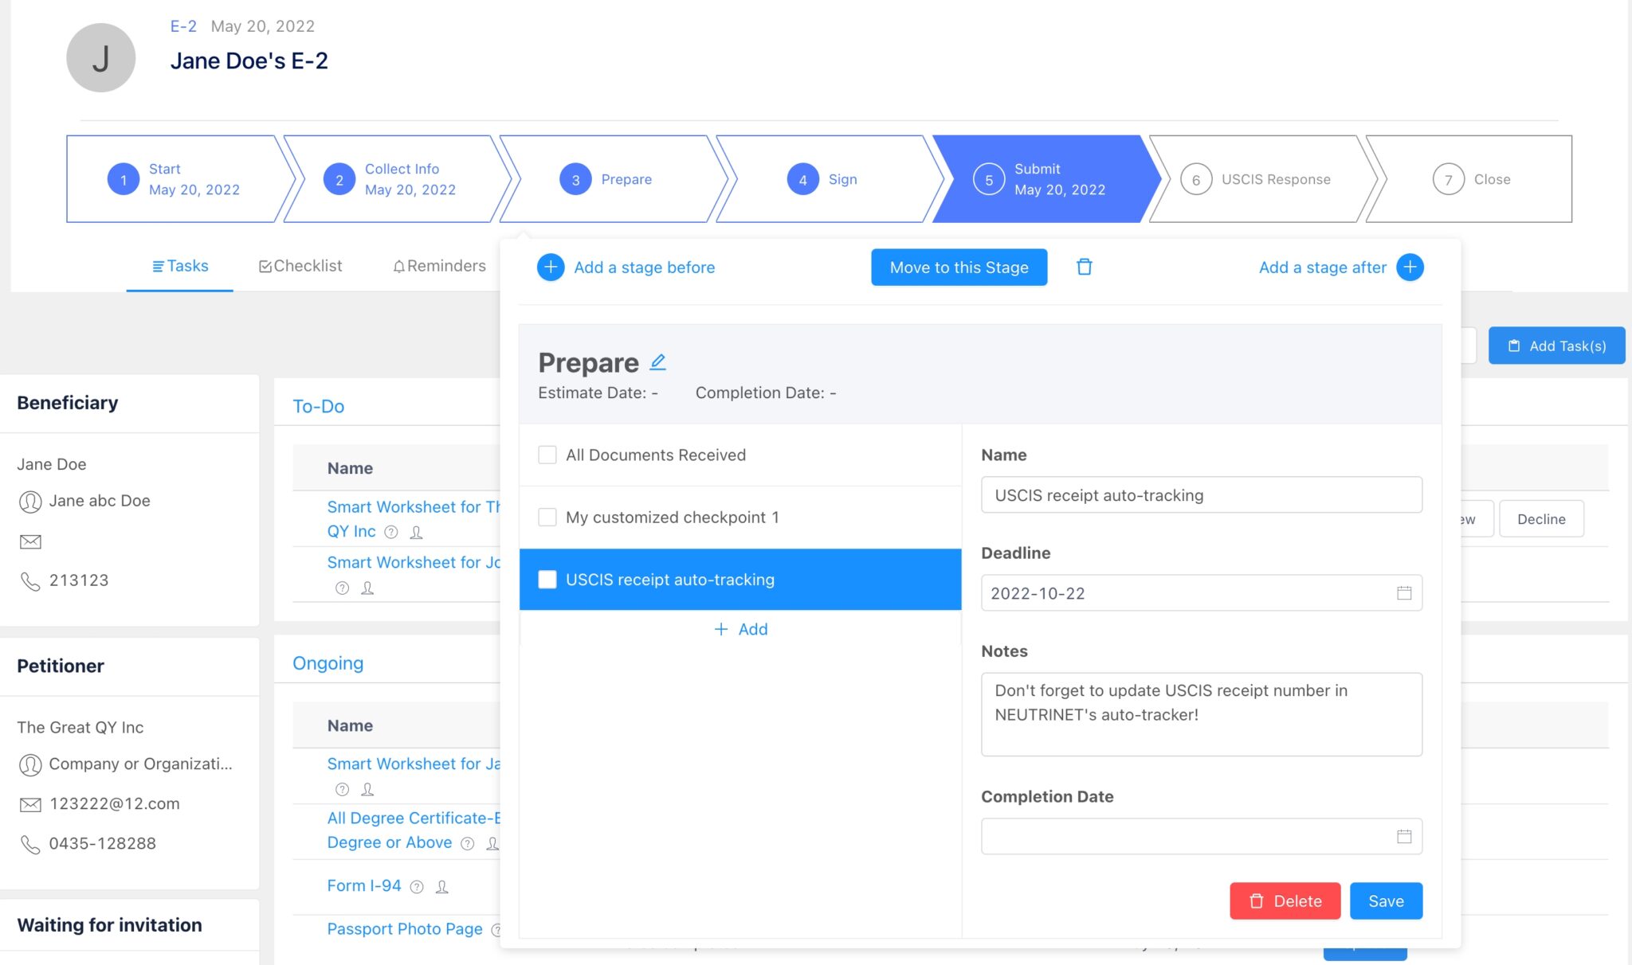
Task: Click the question mark icon beside Form I-94
Action: point(417,885)
